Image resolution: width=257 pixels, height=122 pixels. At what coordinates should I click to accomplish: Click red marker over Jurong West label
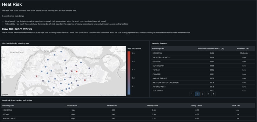[37, 76]
